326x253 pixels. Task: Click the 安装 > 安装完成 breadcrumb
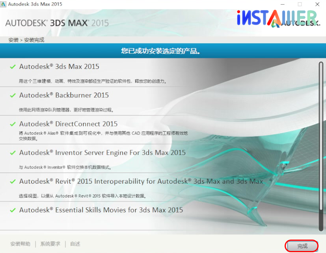pos(26,40)
